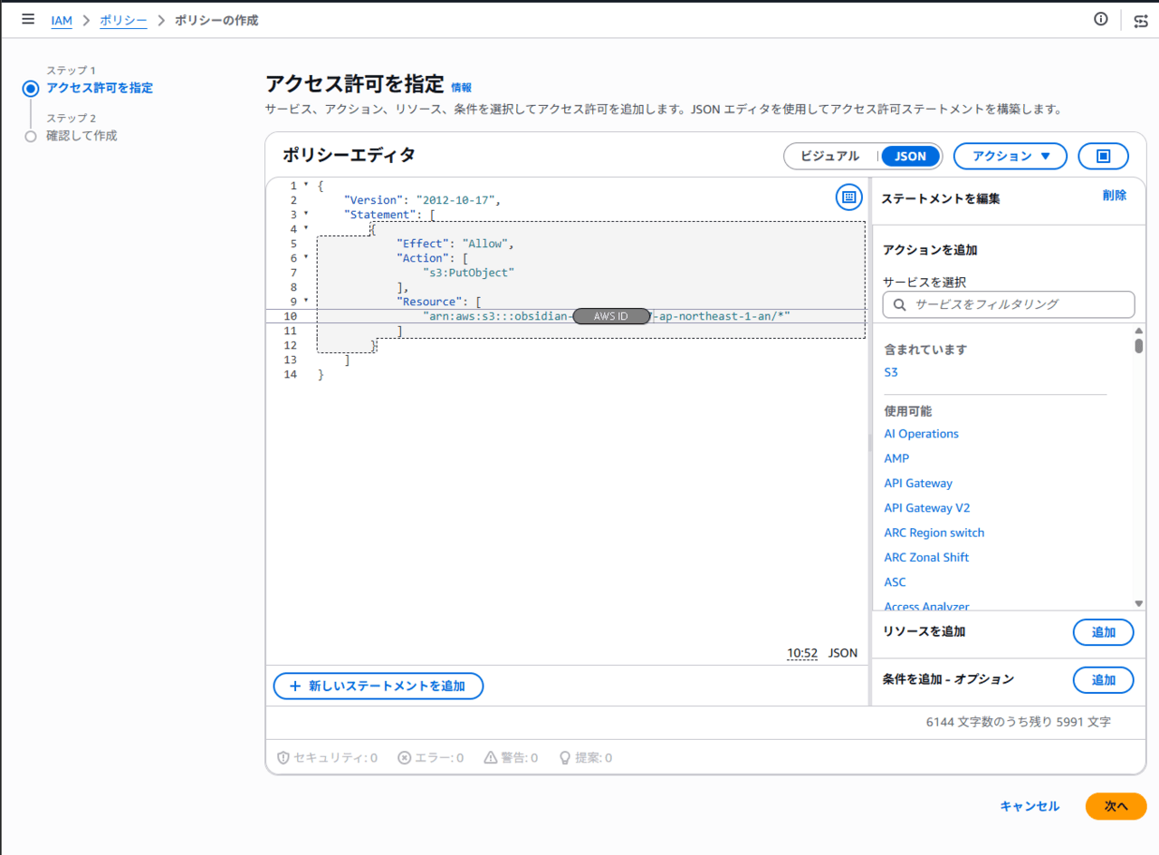
Task: Select step 1 radio indicator
Action: tap(31, 89)
